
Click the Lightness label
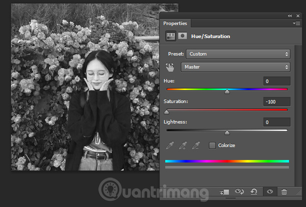pos(175,122)
